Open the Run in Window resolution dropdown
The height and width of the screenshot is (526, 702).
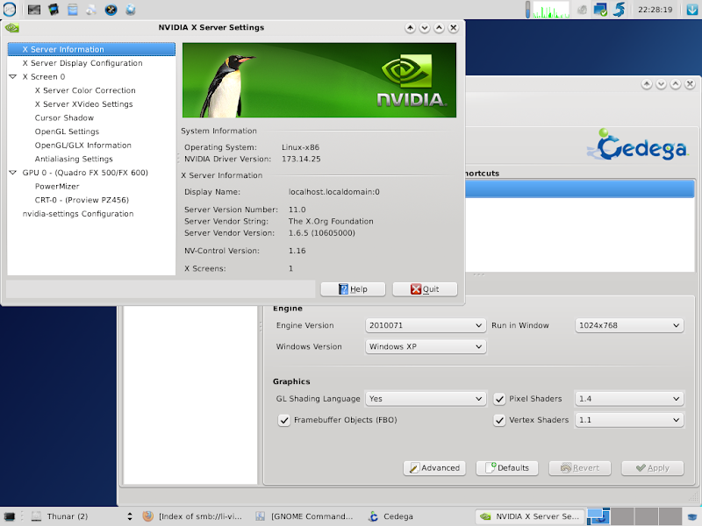pos(628,325)
